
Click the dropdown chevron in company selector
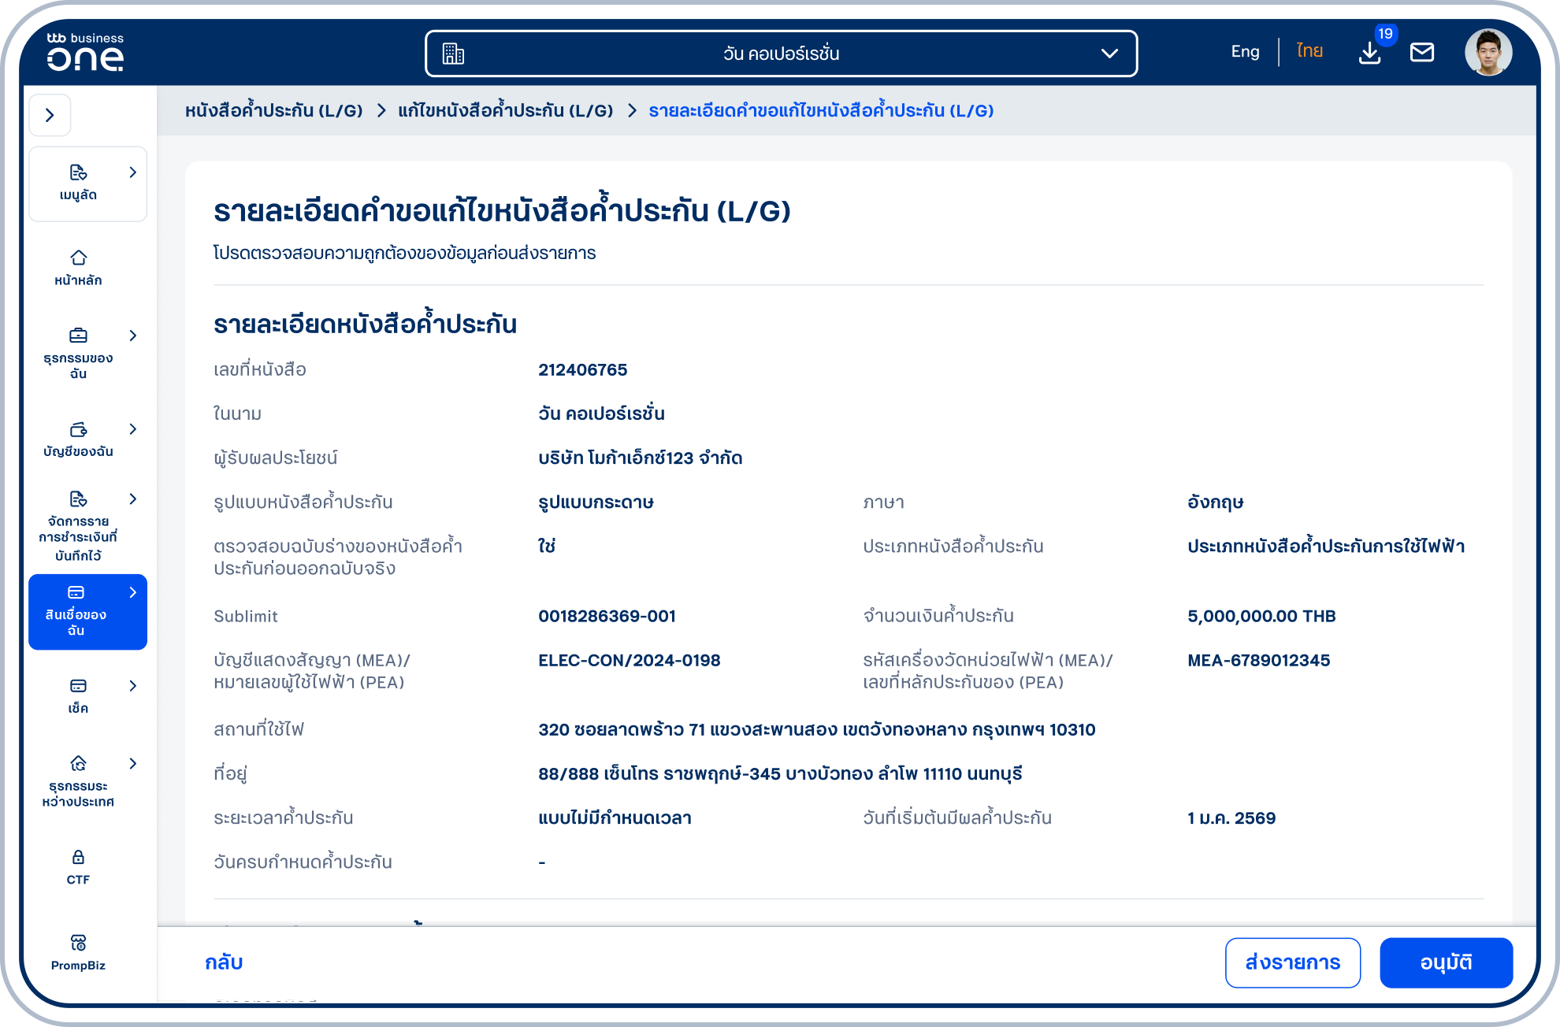pyautogui.click(x=1109, y=54)
